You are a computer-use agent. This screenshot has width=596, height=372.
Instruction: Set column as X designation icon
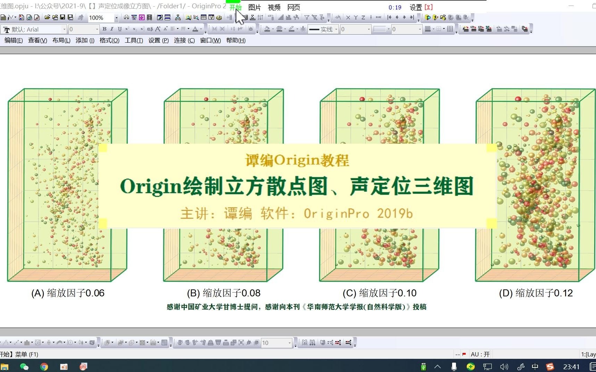click(348, 17)
